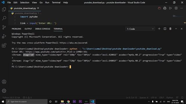Open the Search view in the activity bar

click(x=4, y=18)
